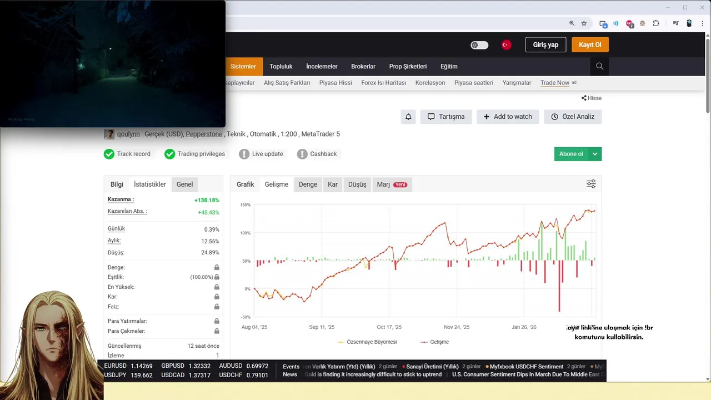Open the chart settings sliders icon
The height and width of the screenshot is (400, 711).
[591, 184]
